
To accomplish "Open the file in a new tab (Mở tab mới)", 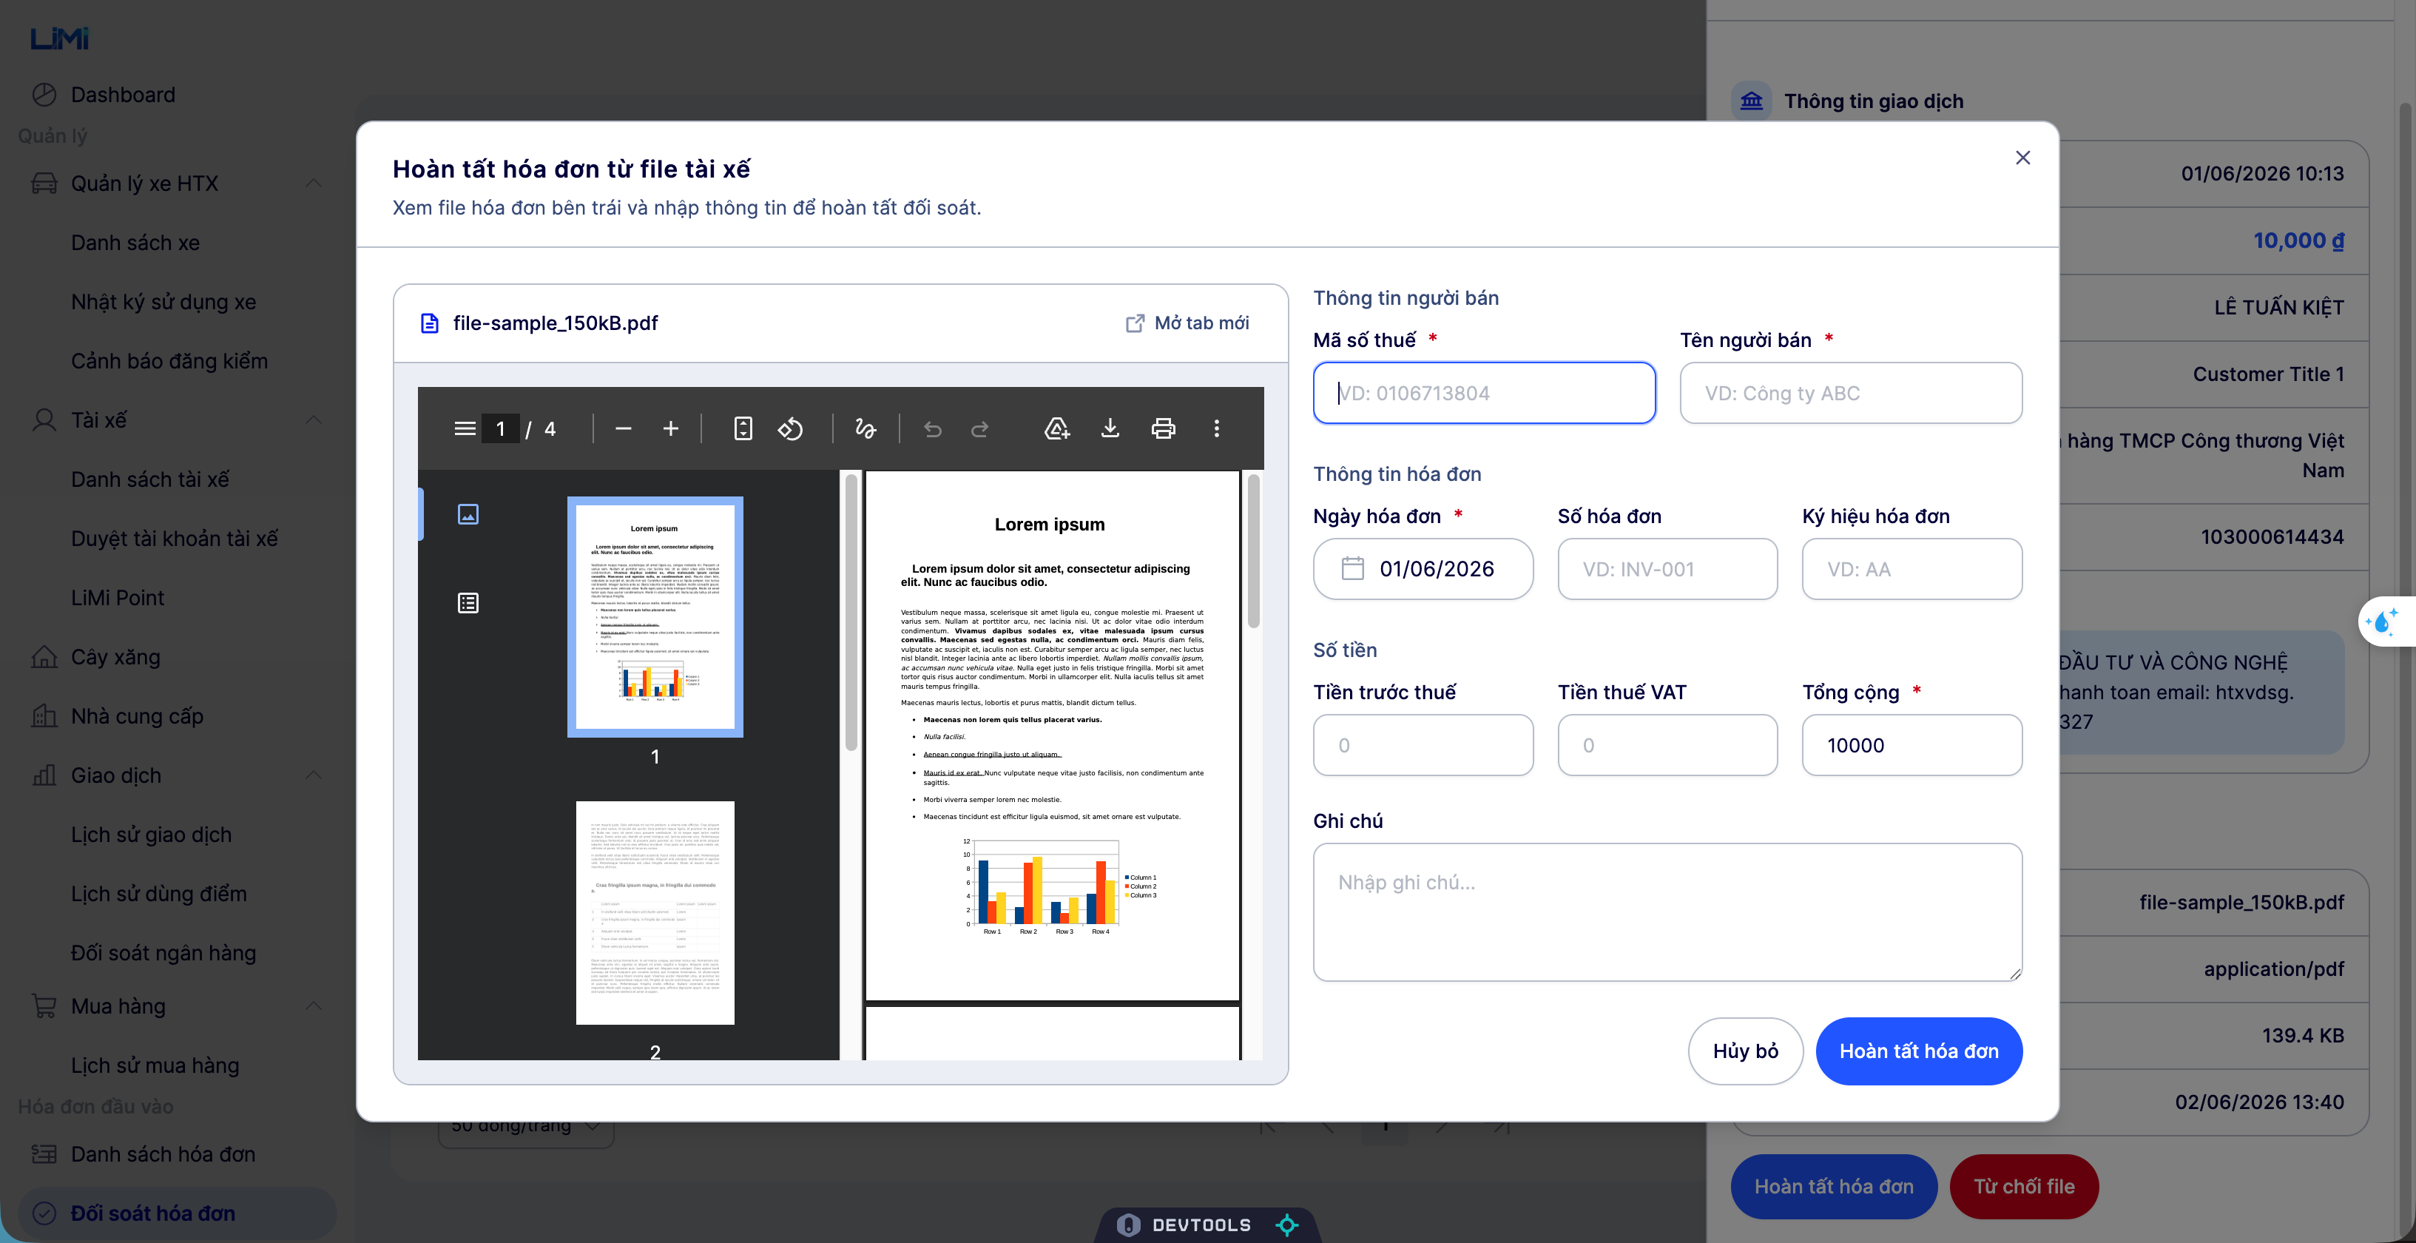I will point(1187,323).
